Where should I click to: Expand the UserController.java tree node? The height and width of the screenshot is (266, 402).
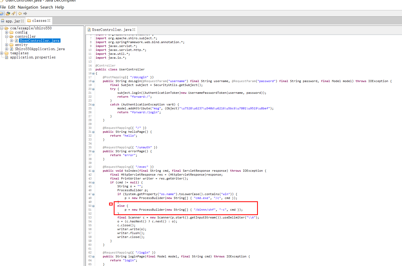(x=11, y=41)
